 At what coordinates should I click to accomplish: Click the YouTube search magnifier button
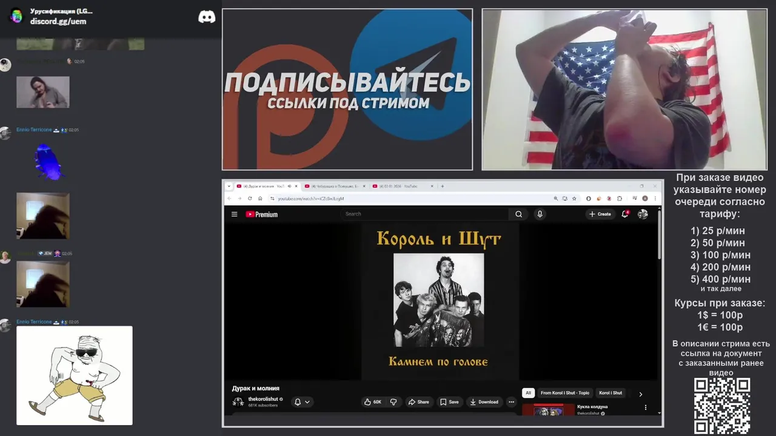[518, 214]
